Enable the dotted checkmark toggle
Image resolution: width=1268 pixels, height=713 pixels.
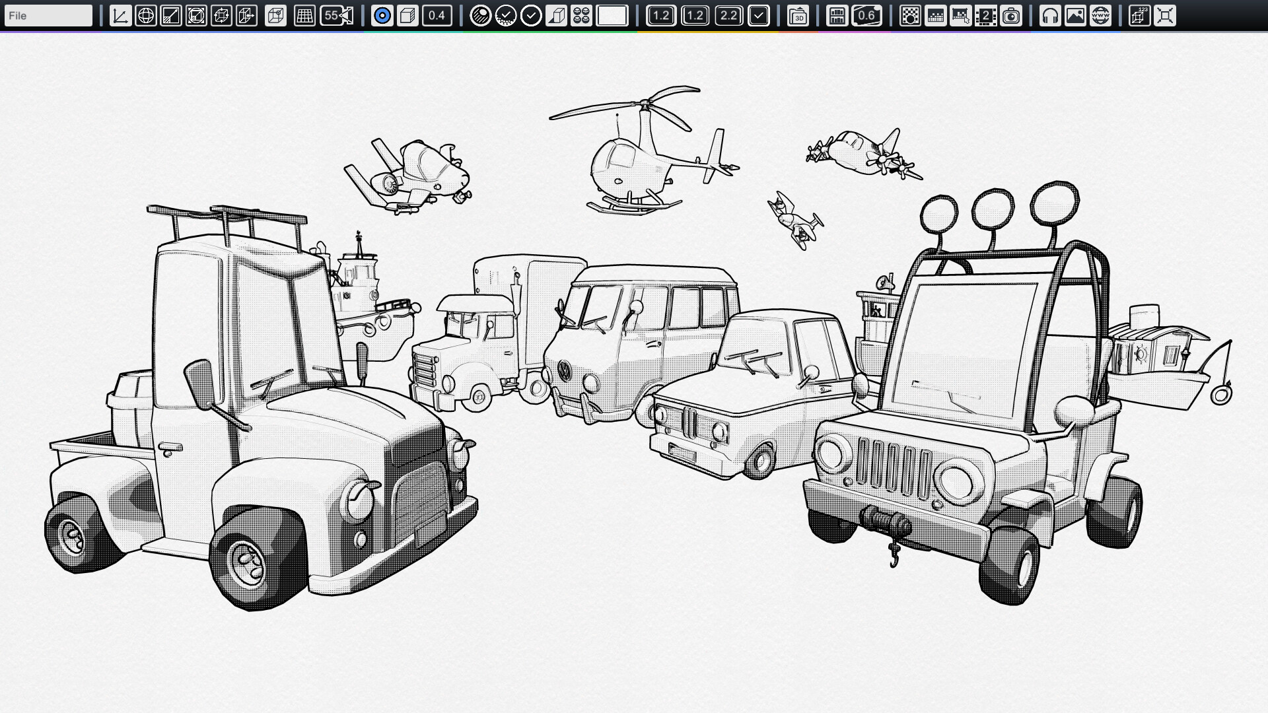505,15
